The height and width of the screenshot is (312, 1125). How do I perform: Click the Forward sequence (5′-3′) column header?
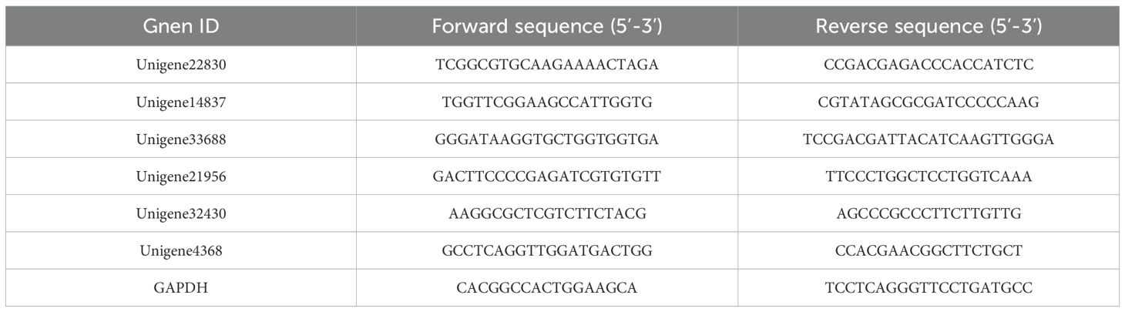click(x=547, y=26)
